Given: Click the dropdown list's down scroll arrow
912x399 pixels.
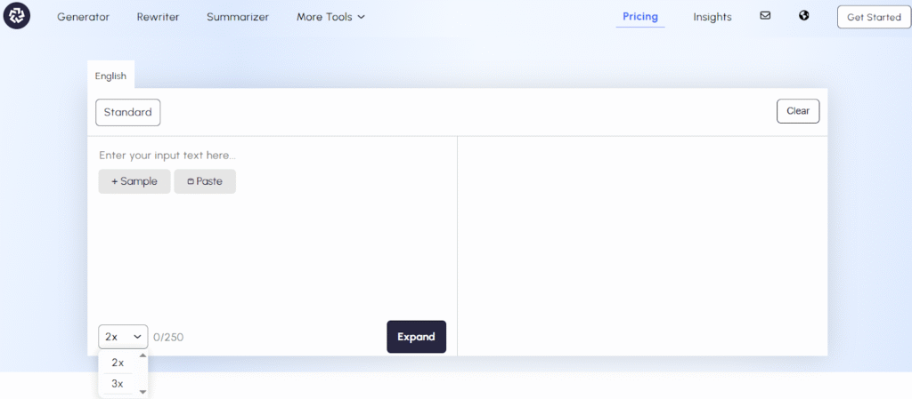Looking at the screenshot, I should [x=142, y=392].
